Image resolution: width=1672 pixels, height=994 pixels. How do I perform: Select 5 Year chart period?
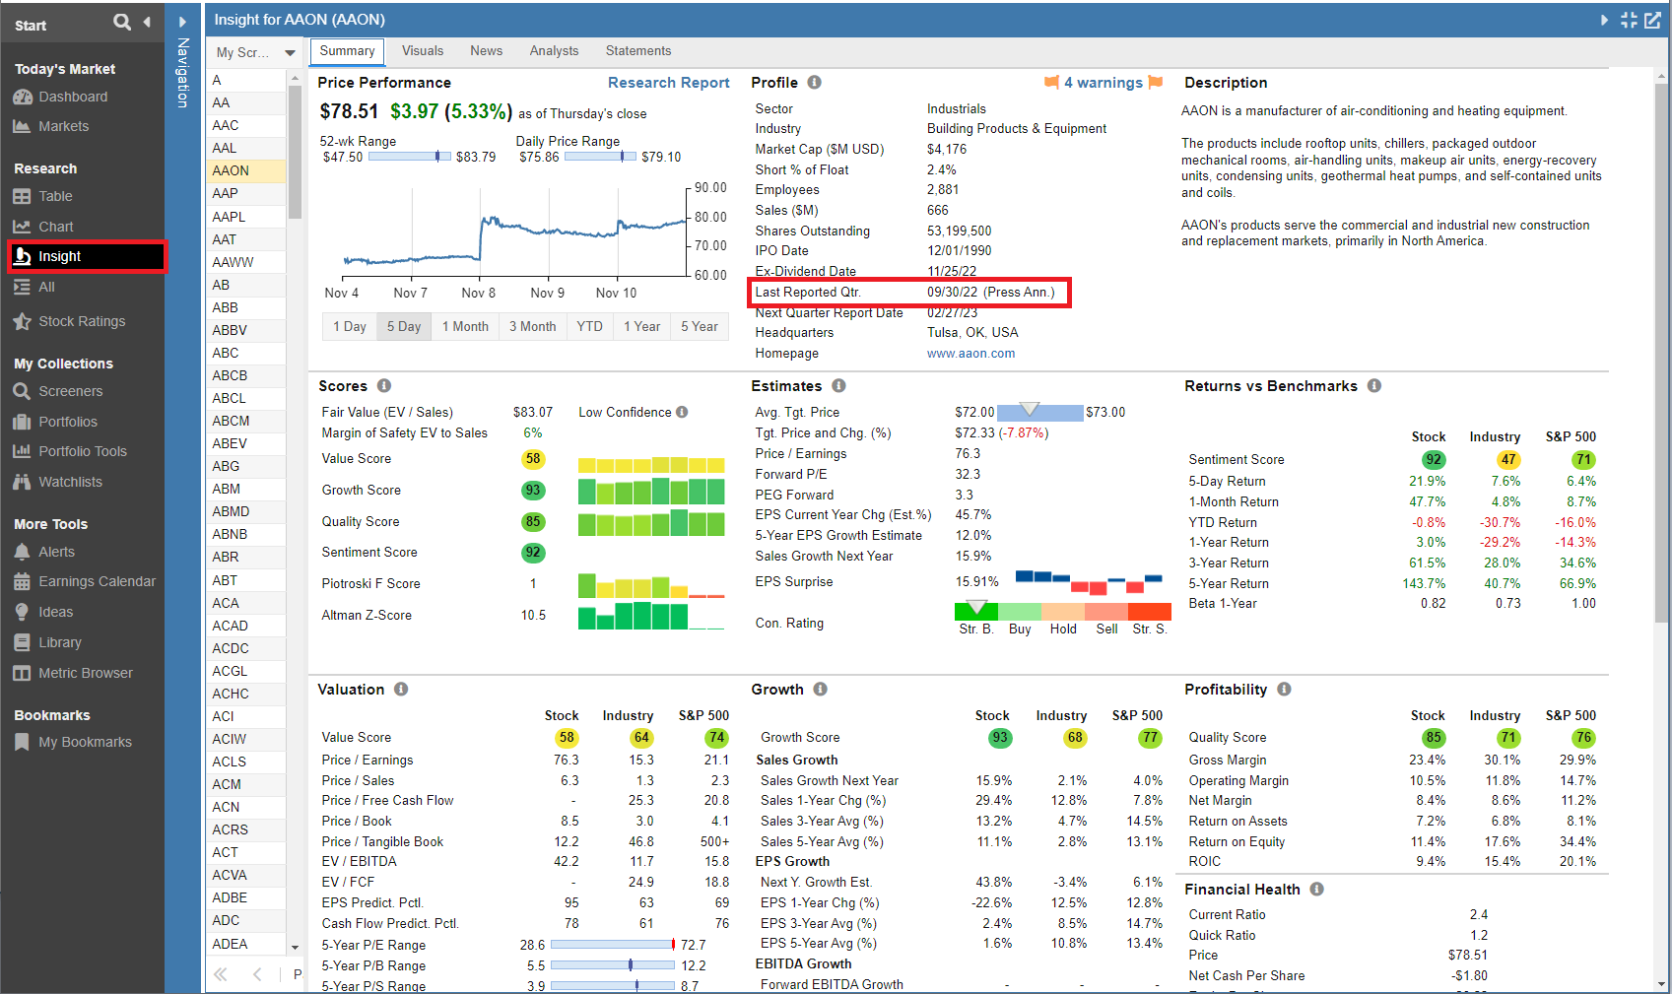pos(700,327)
